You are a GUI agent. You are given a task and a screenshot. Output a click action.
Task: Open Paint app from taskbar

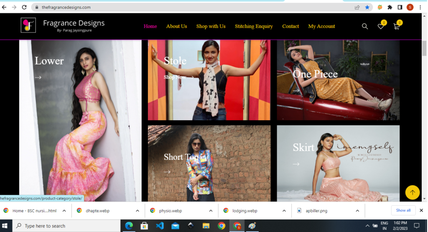(x=252, y=226)
